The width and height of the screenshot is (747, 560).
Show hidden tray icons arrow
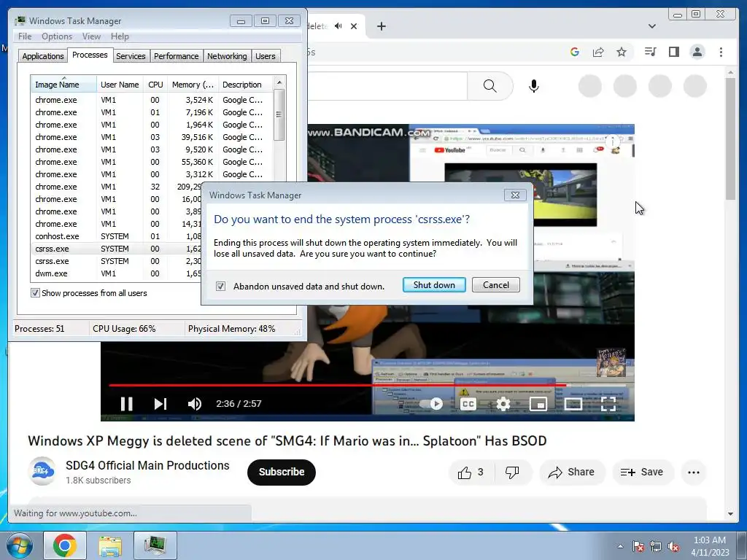[620, 546]
